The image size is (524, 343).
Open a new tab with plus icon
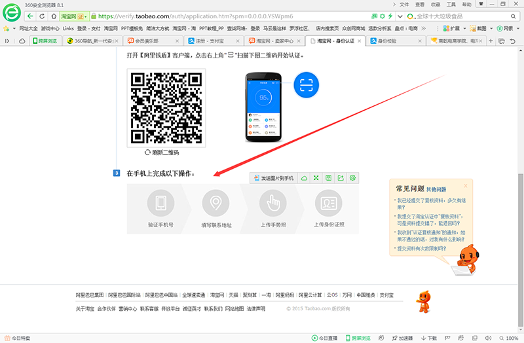491,41
